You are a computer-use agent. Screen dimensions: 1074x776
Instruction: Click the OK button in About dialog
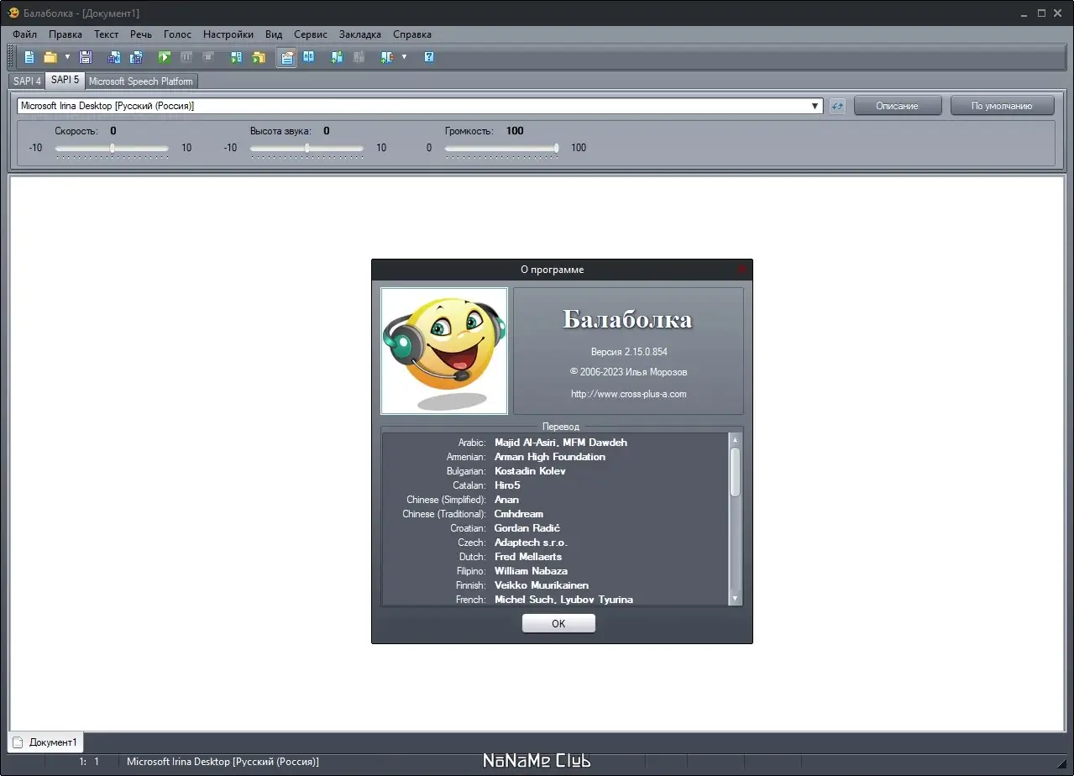coord(558,623)
